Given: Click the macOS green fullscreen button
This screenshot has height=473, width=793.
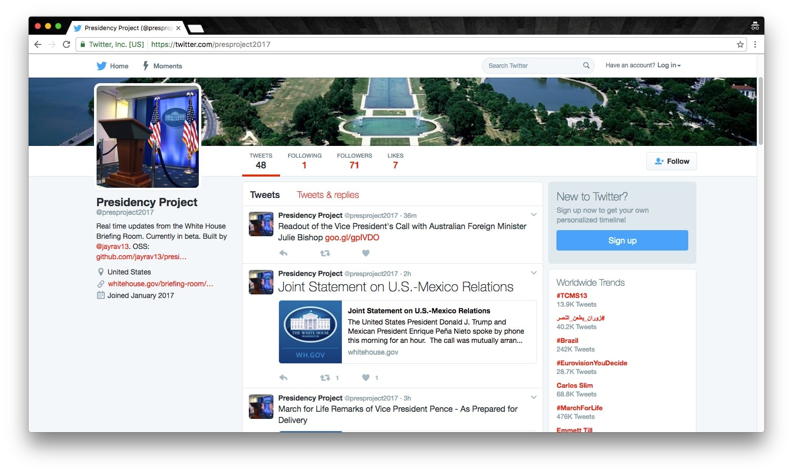Looking at the screenshot, I should [58, 26].
